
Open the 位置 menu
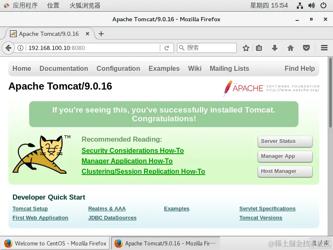(53, 5)
